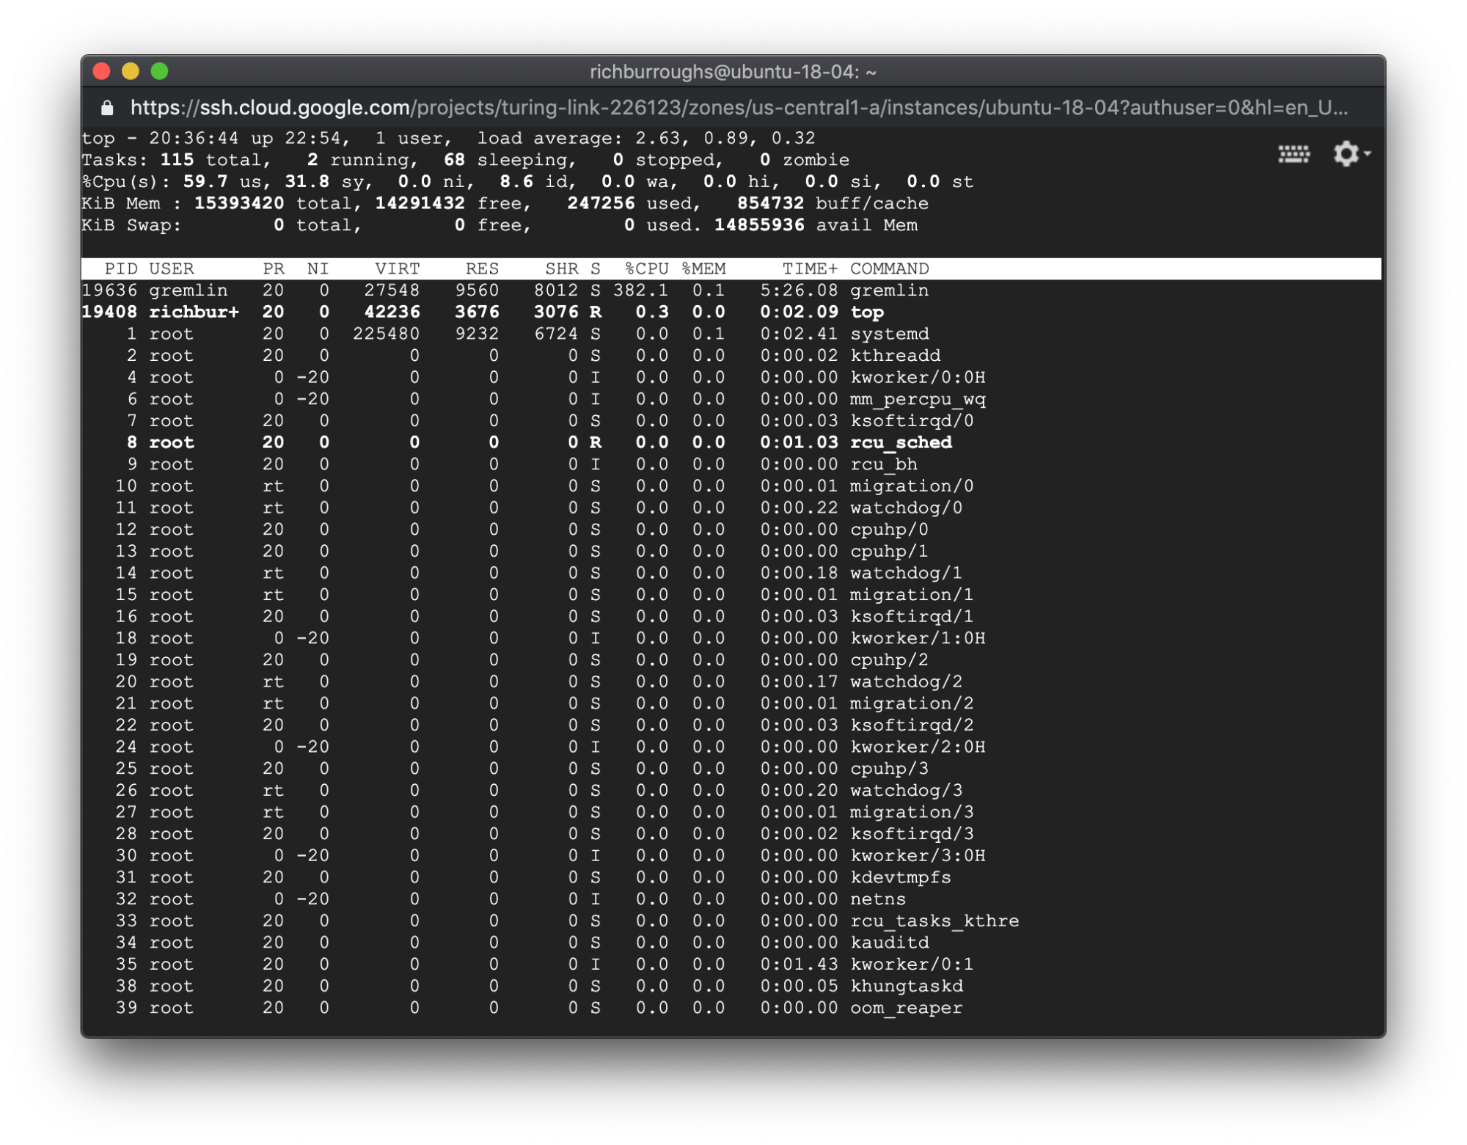The image size is (1467, 1145).
Task: Click the COMMAND column header
Action: point(890,268)
